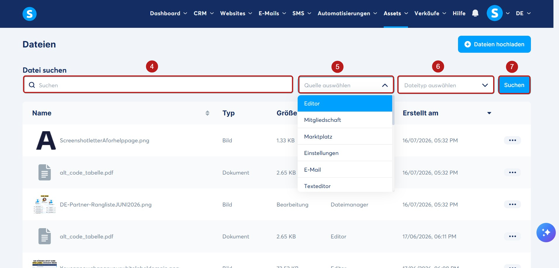Expand the Automatisierungen menu
559x268 pixels.
pos(347,13)
